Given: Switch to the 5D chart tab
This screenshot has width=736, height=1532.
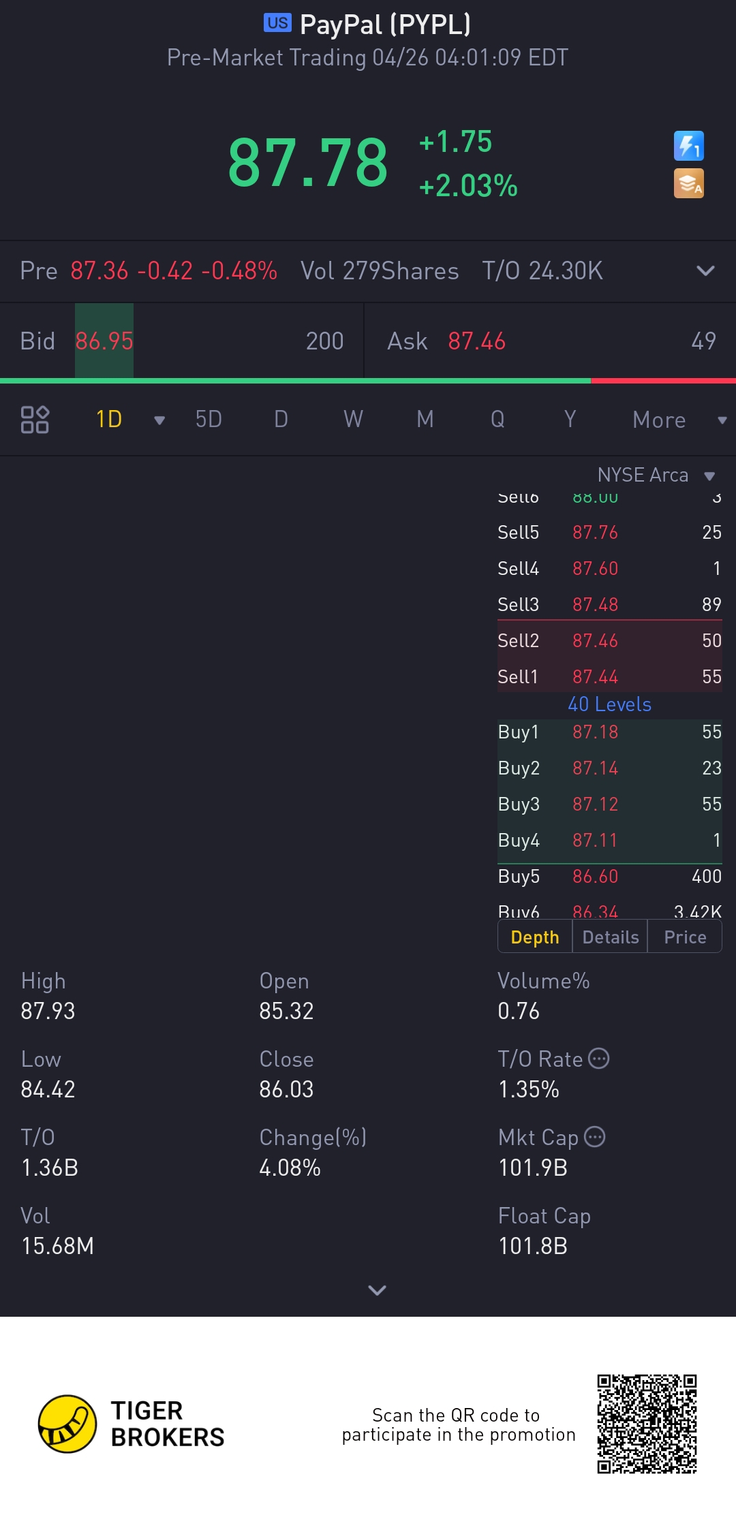Looking at the screenshot, I should 209,420.
